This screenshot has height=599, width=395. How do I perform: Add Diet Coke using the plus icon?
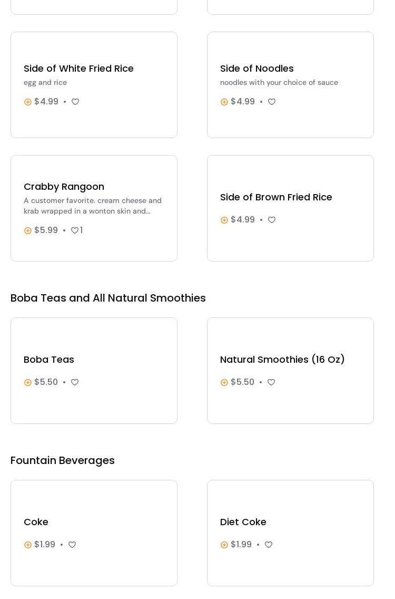(x=224, y=545)
